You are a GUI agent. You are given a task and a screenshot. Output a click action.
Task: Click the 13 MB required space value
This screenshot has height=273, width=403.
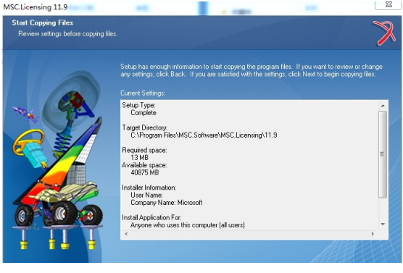[x=140, y=157]
